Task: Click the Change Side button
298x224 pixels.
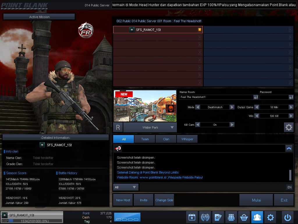Action: point(164,200)
